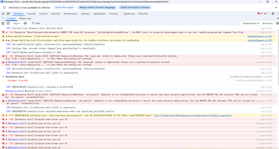
Task: Click the warning count badge 7
Action: click(266, 13)
